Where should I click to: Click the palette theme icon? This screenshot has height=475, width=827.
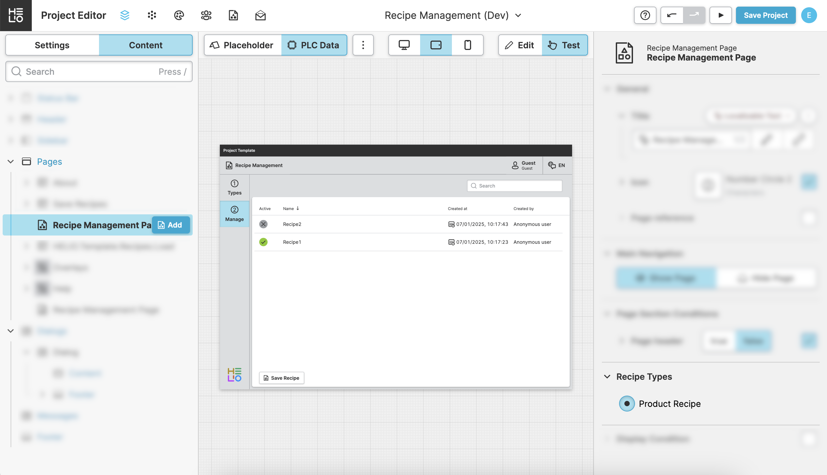tap(179, 15)
